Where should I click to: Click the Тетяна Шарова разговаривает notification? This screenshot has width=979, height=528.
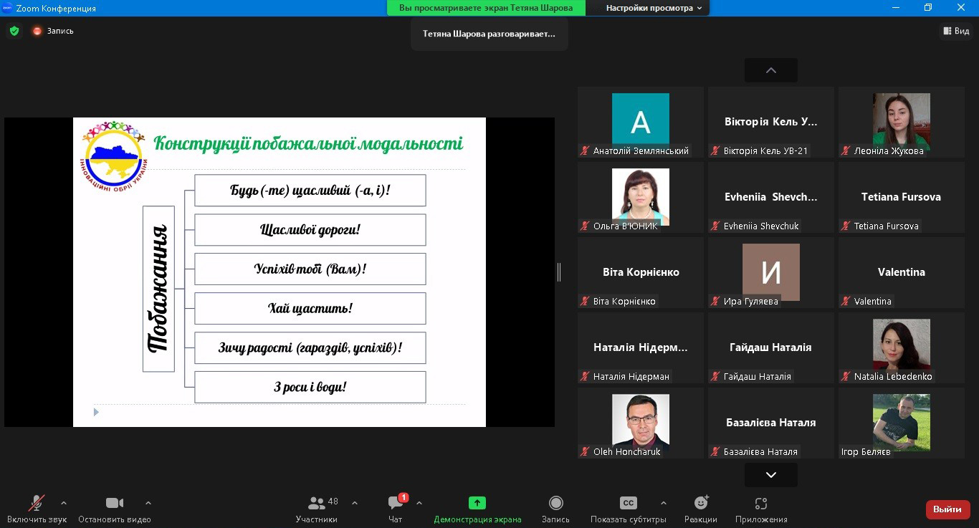point(489,34)
